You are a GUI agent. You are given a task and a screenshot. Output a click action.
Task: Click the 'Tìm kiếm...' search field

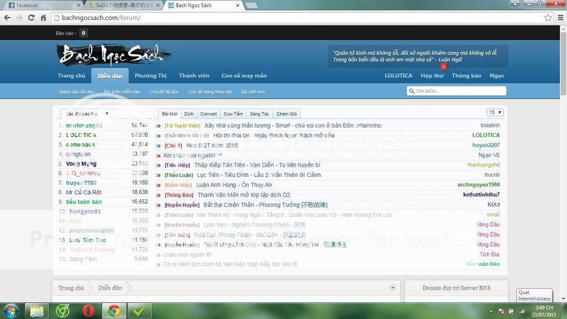click(458, 91)
